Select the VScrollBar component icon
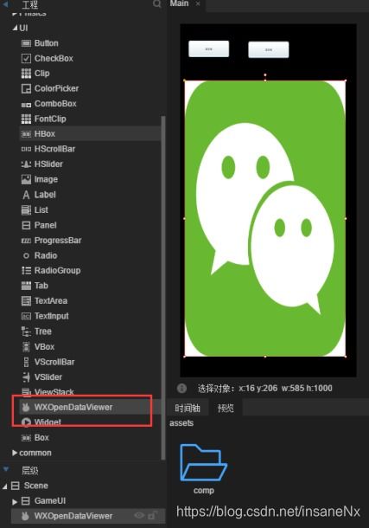This screenshot has width=369, height=528. pos(26,363)
